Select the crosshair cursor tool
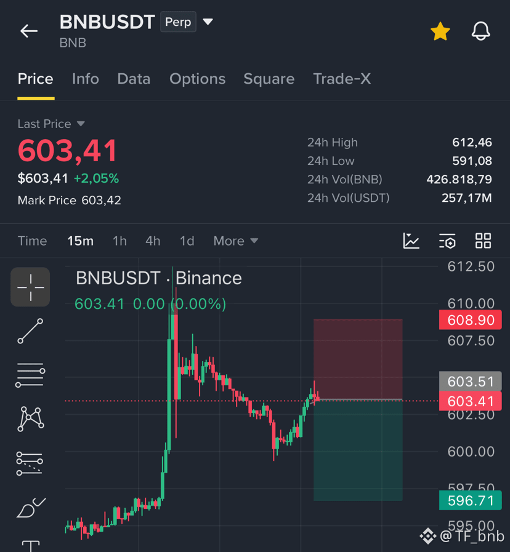Image resolution: width=510 pixels, height=552 pixels. 30,287
